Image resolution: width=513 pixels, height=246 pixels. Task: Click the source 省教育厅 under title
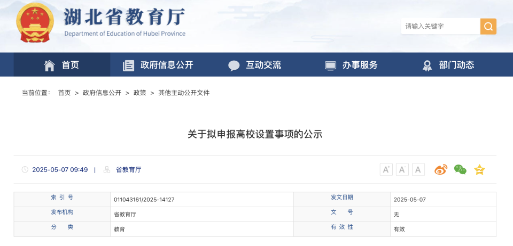tap(129, 170)
